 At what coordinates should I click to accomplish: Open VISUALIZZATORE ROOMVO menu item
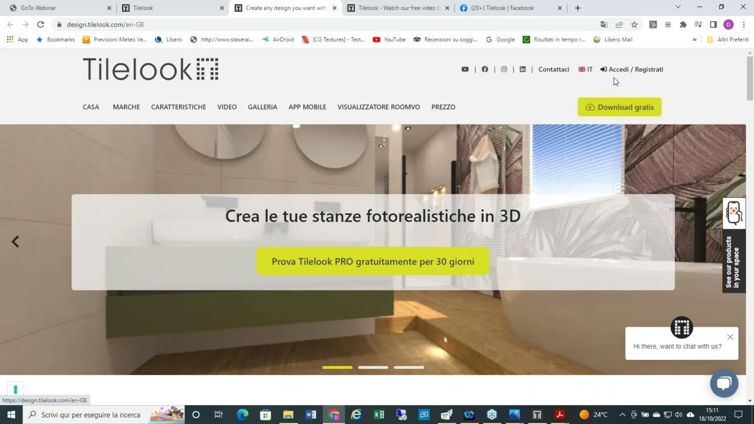[x=379, y=107]
